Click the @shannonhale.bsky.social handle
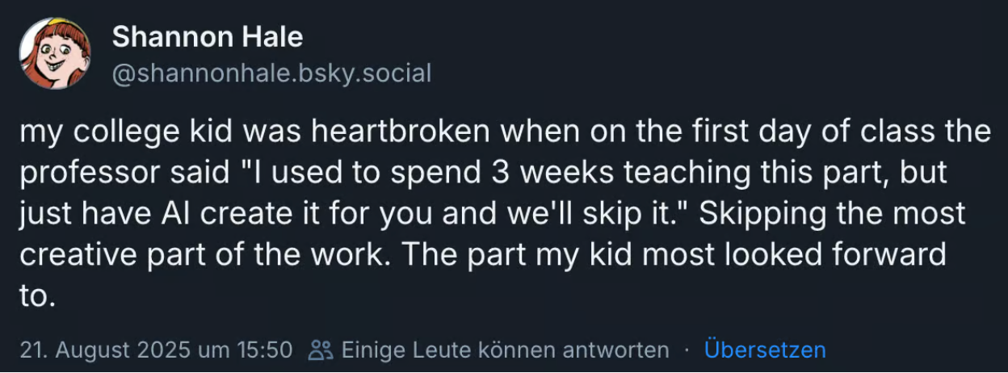1008x373 pixels. pos(271,73)
